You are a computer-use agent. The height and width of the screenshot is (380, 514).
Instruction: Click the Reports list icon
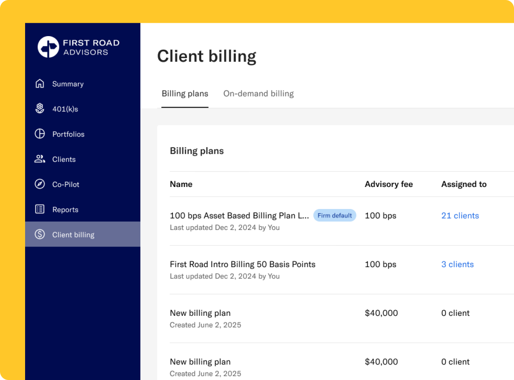click(x=40, y=209)
